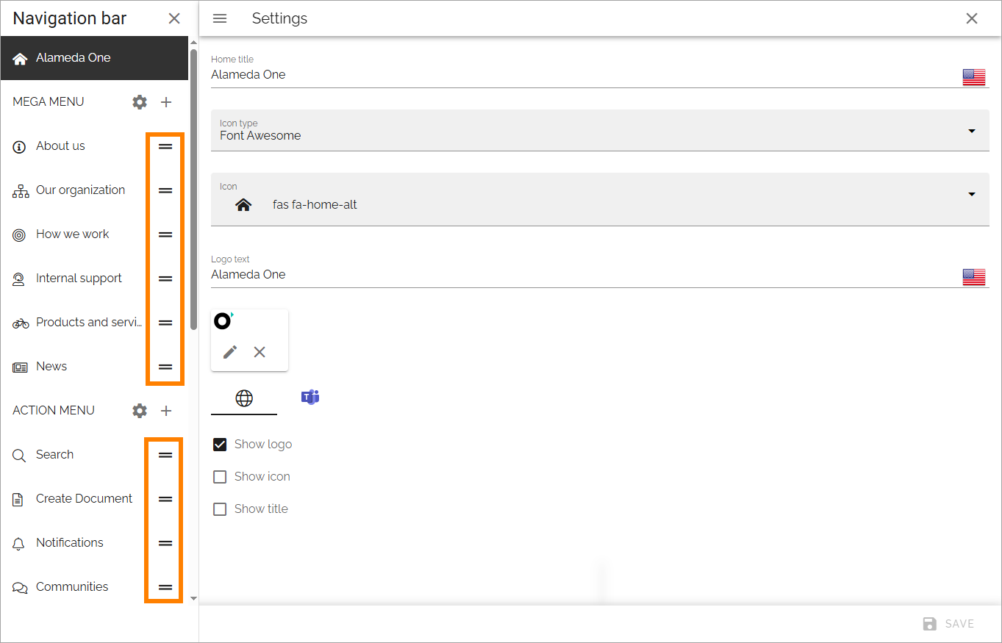
Task: Close the Settings panel
Action: point(972,18)
